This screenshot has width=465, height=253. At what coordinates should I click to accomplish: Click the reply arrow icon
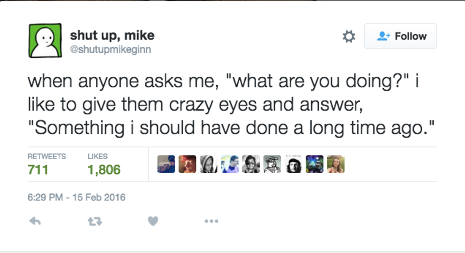pyautogui.click(x=35, y=221)
